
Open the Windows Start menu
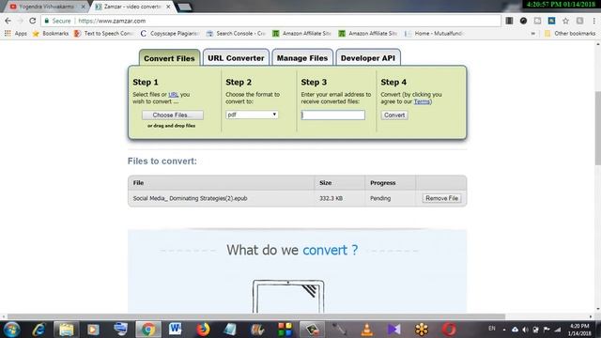click(x=11, y=330)
